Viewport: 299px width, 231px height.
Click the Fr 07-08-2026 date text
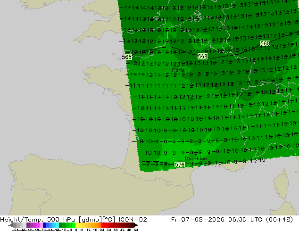pyautogui.click(x=198, y=220)
